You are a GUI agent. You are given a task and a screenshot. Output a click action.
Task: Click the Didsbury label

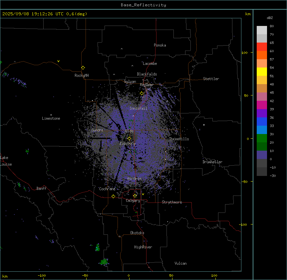(x=127, y=143)
